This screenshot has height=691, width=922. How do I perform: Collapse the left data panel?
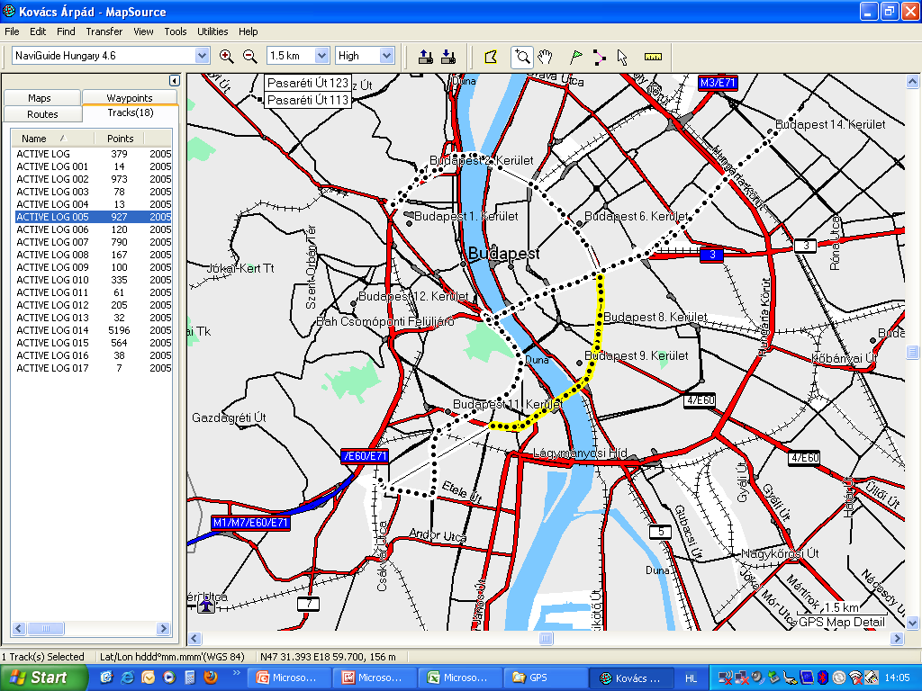pos(174,80)
